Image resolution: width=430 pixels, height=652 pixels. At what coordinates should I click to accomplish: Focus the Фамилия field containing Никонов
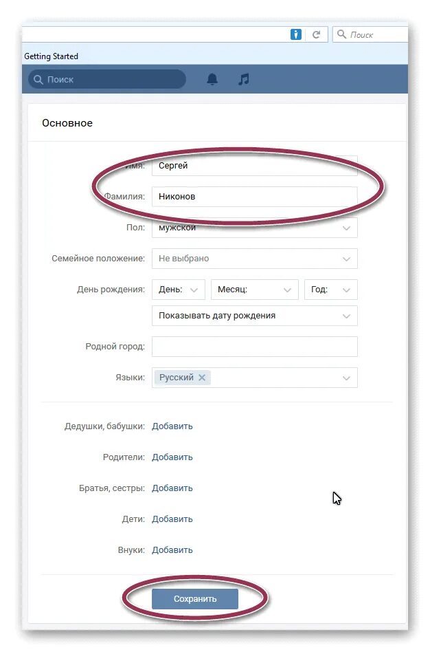pos(254,197)
